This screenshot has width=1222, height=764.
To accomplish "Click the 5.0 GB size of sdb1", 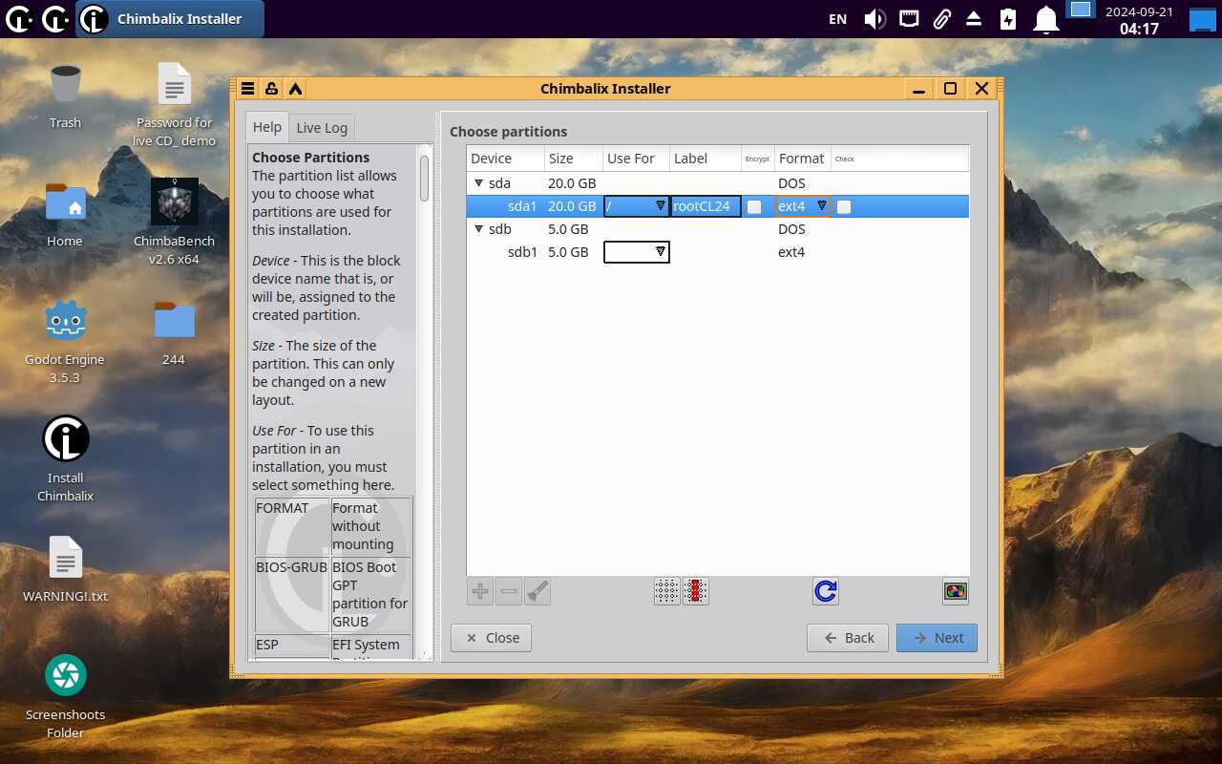I will (568, 252).
